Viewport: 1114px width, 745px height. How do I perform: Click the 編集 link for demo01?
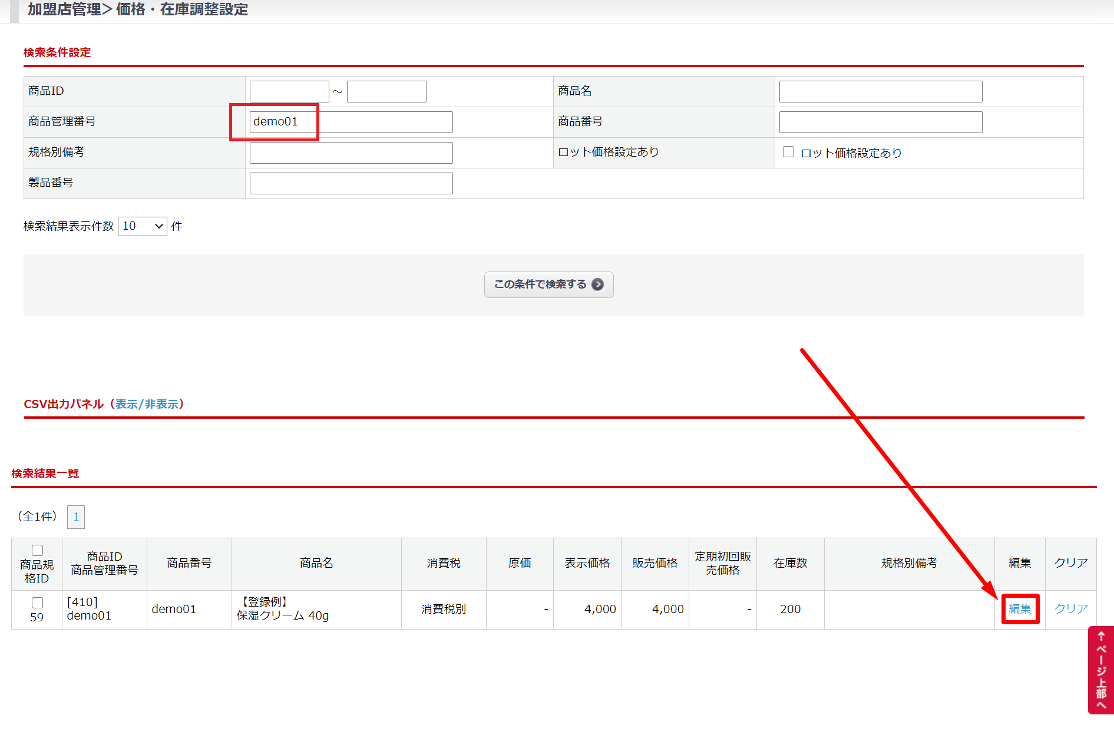pyautogui.click(x=1020, y=609)
